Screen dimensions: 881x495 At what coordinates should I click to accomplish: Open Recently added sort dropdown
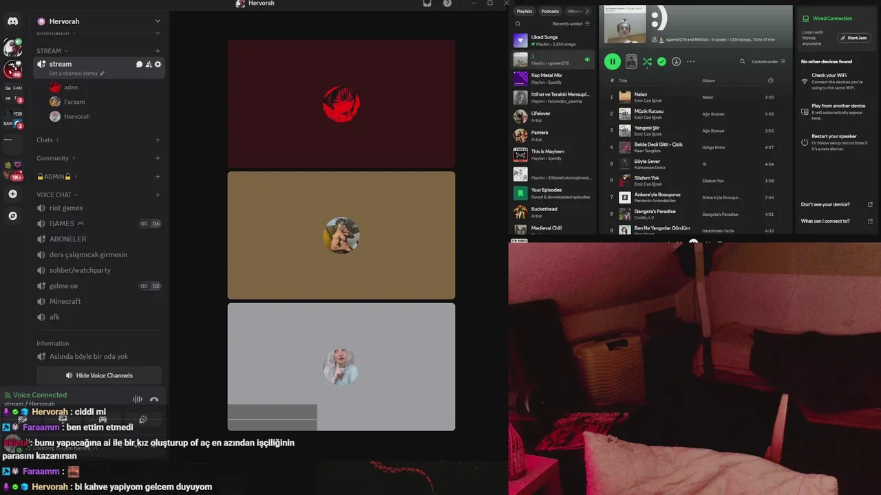coord(571,24)
